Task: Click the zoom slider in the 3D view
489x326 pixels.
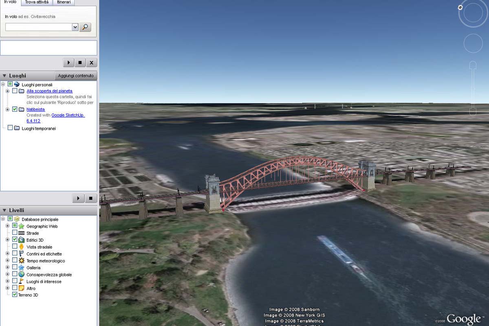Action: click(473, 89)
